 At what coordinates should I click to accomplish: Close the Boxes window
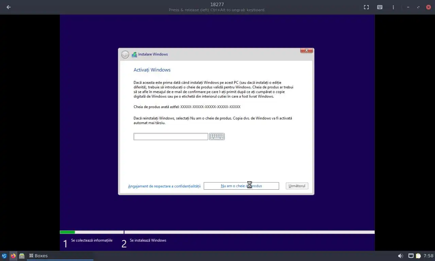tap(429, 7)
